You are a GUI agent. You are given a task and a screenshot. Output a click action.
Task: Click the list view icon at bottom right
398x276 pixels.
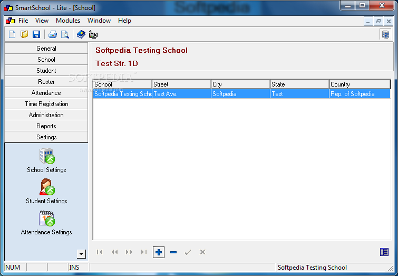384,252
